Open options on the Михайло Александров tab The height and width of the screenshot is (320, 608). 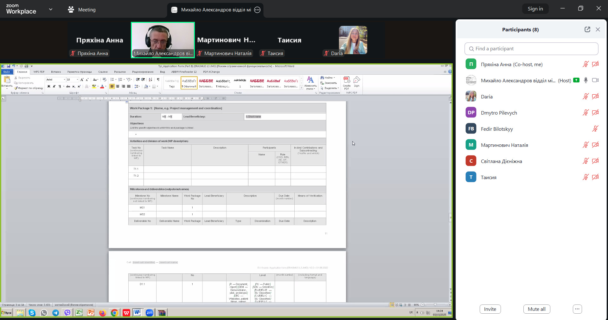click(x=257, y=10)
